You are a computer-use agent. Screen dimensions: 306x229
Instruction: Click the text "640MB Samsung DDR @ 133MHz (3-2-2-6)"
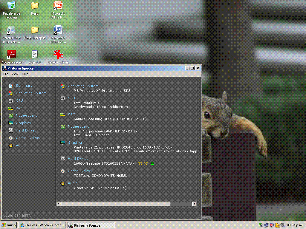pos(110,119)
